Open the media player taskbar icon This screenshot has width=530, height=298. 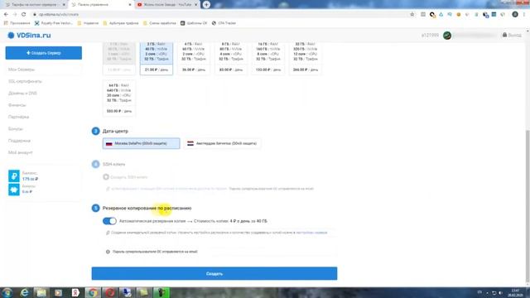coord(59,292)
